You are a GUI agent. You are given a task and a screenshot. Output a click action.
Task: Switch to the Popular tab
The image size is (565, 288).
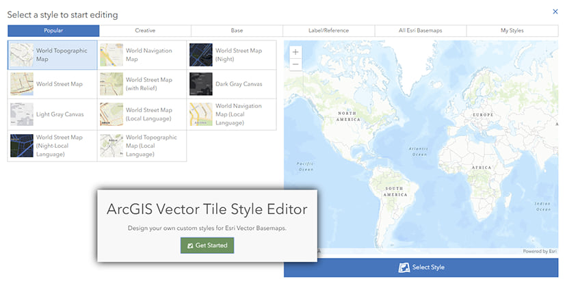(x=53, y=31)
